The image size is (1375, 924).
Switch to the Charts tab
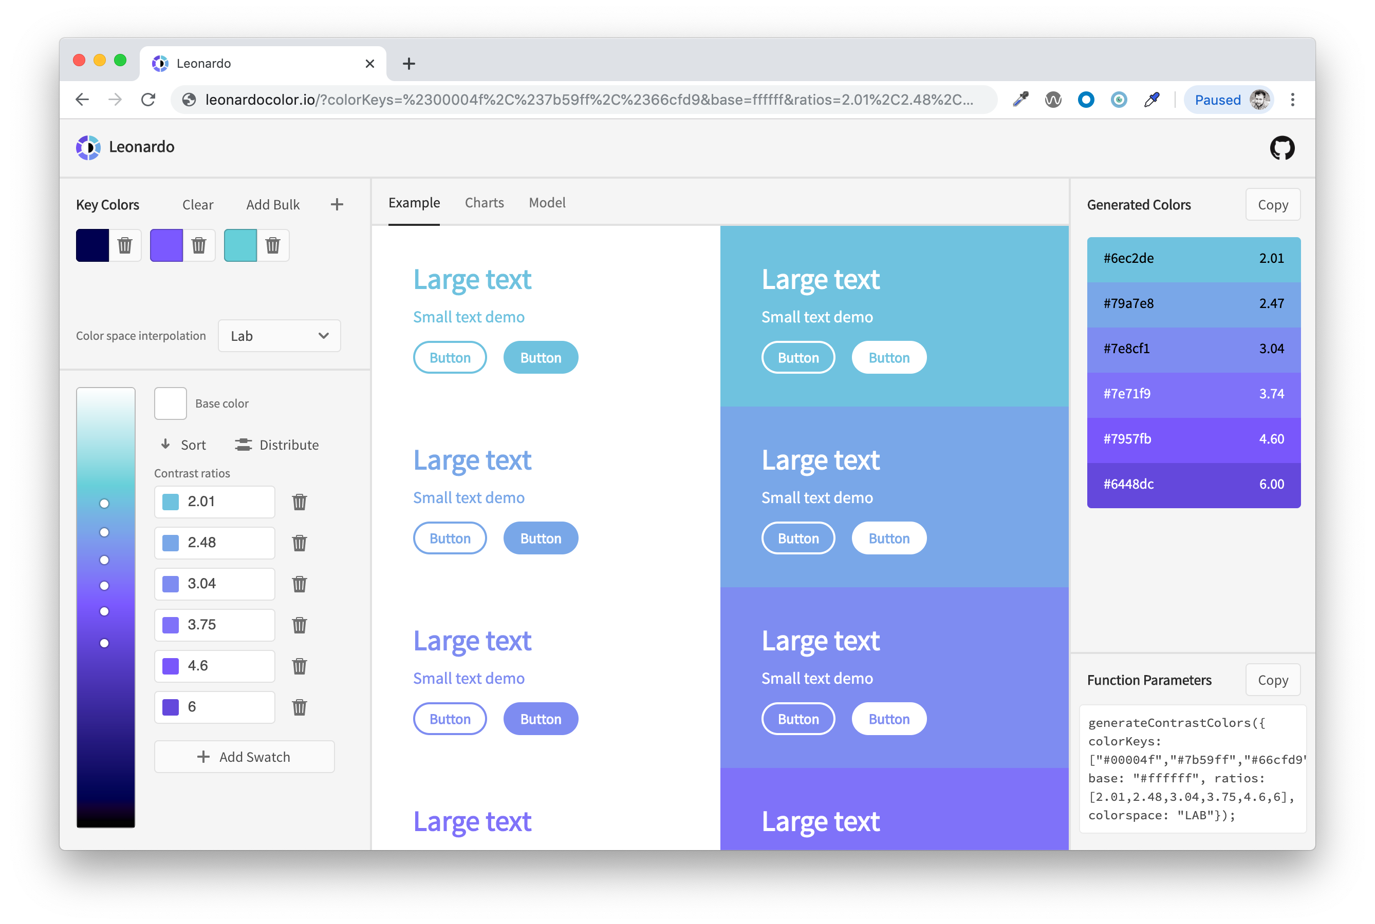(x=484, y=203)
